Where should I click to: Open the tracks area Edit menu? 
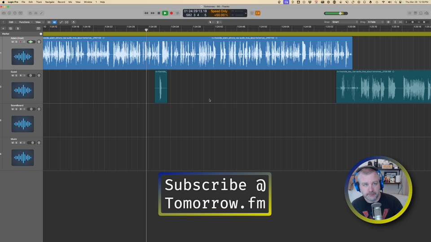(x=12, y=22)
